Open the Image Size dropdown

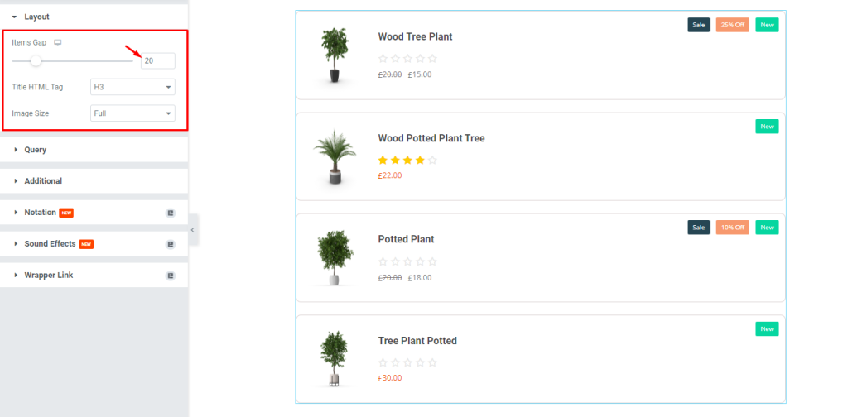pos(132,113)
